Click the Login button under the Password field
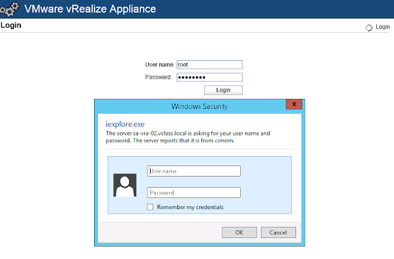Screen dimensions: 394x259 pyautogui.click(x=223, y=90)
